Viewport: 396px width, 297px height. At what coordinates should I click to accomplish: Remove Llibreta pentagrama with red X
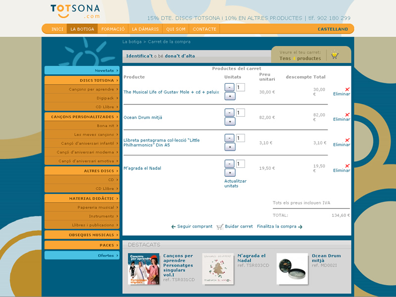347,140
